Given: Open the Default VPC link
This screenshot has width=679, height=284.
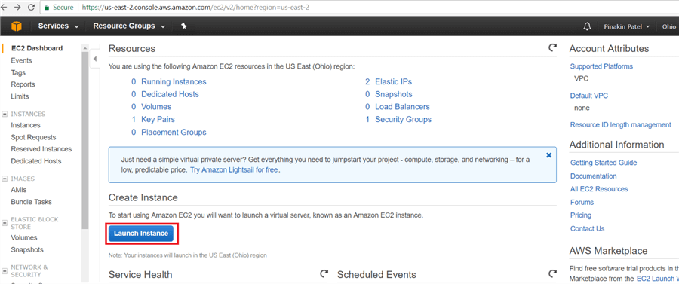Looking at the screenshot, I should point(589,96).
